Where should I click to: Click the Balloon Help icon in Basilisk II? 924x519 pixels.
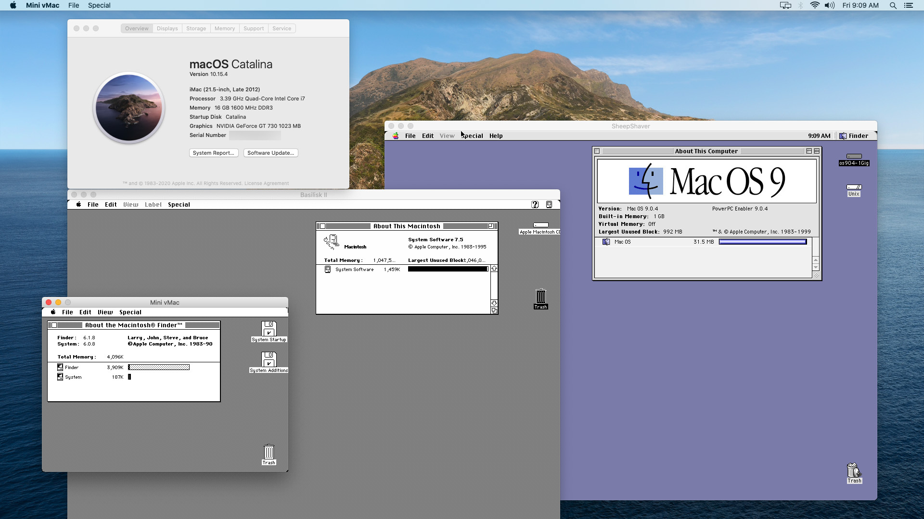pyautogui.click(x=535, y=204)
